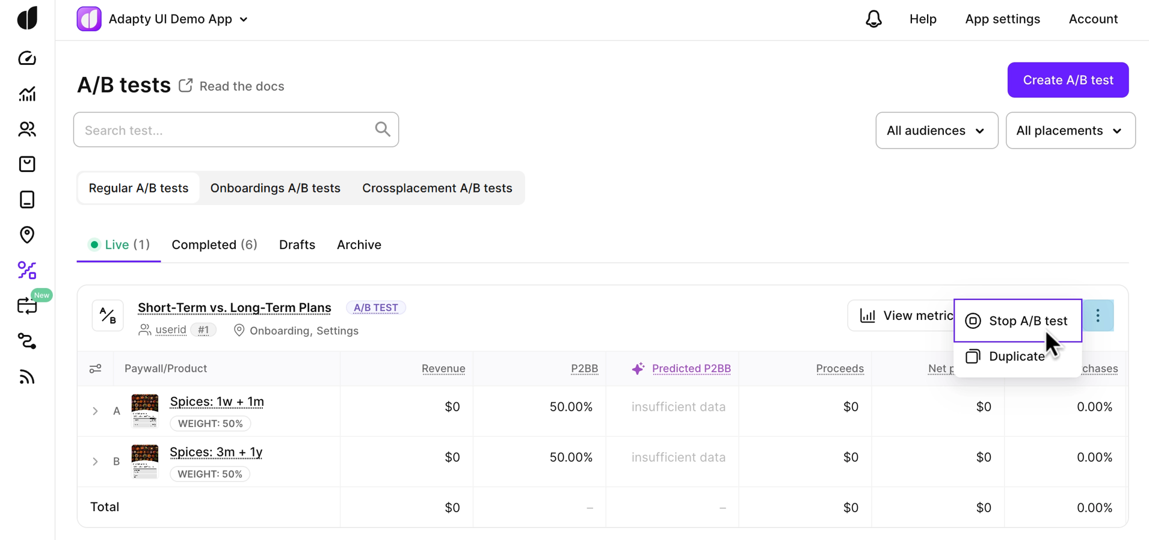The height and width of the screenshot is (540, 1149).
Task: Click the Create A/B test button
Action: [1068, 80]
